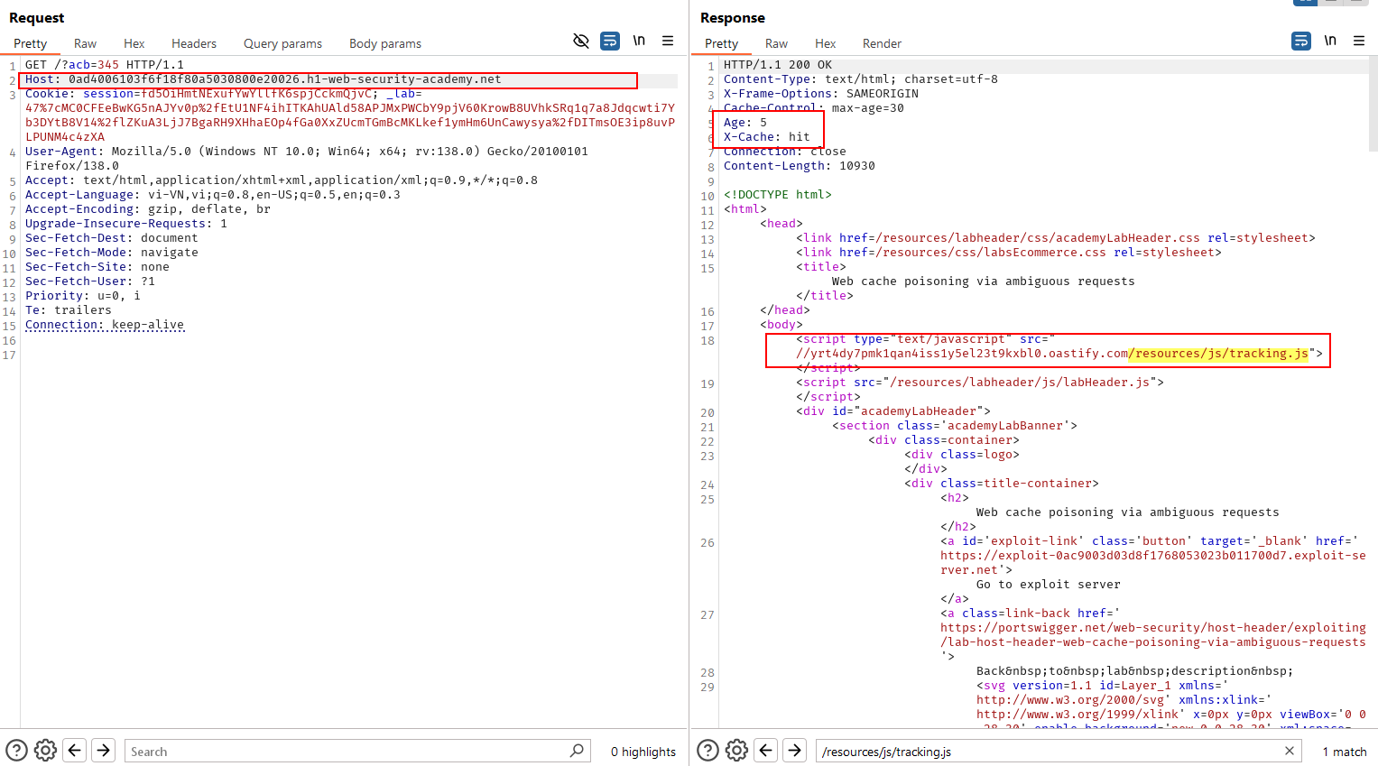The width and height of the screenshot is (1378, 766).
Task: Click the 'Content-Length: 10930' header
Action: click(800, 166)
